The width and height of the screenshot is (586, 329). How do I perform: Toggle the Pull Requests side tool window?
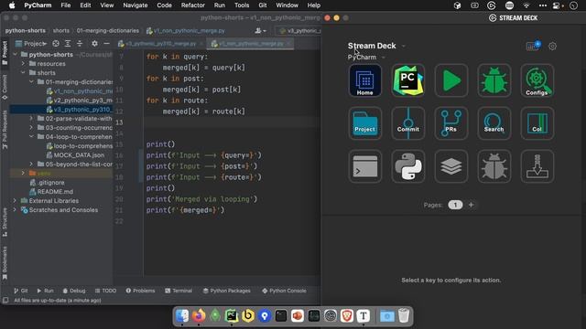(x=5, y=130)
